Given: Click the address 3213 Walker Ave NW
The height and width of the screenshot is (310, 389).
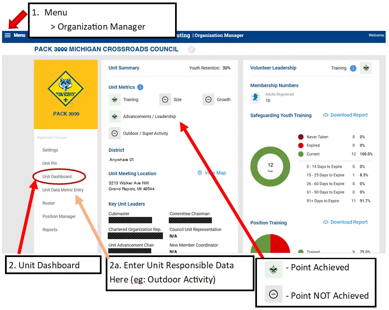Looking at the screenshot, I should pos(129,183).
